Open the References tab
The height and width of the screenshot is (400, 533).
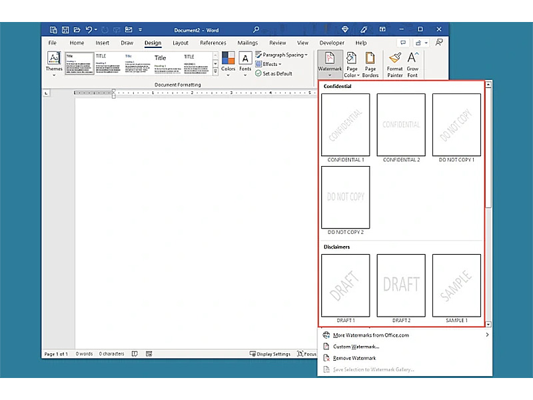click(x=213, y=43)
